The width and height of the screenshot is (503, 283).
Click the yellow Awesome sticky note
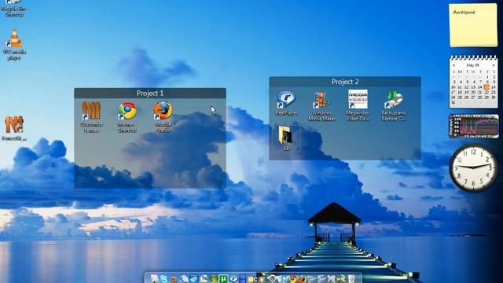point(473,25)
